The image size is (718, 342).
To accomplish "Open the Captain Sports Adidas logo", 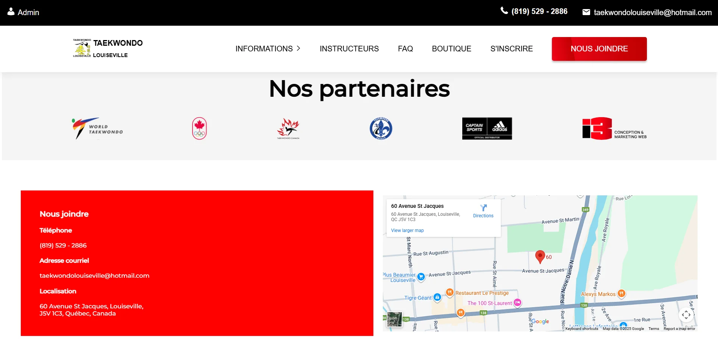I will click(487, 128).
